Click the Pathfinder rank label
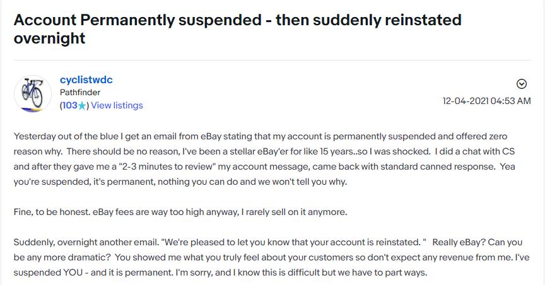The height and width of the screenshot is (285, 545). 80,93
